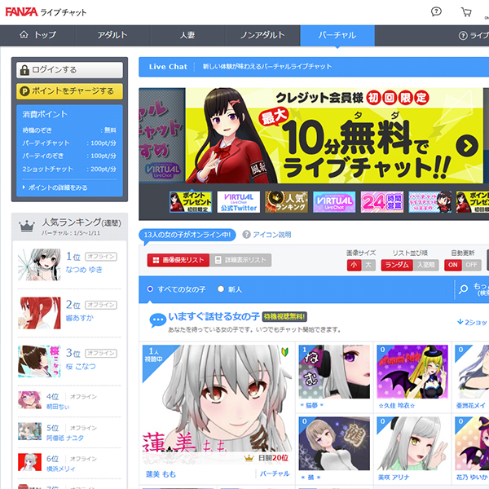Select 人気ランキング banner thumbnail
Image resolution: width=489 pixels, height=489 pixels.
pos(286,202)
